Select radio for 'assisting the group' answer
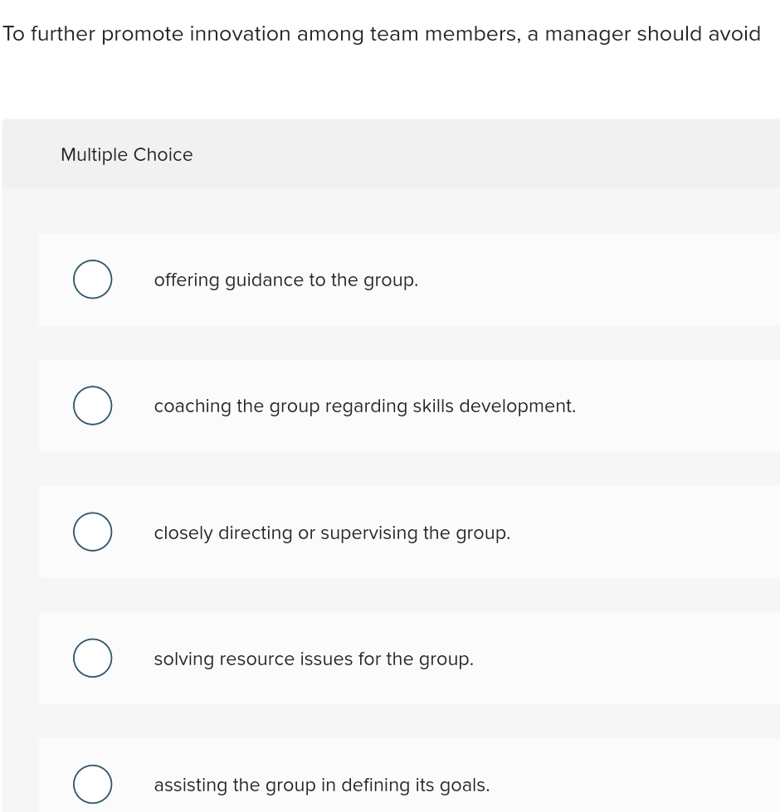Screen dimensions: 780x812 click(x=92, y=785)
